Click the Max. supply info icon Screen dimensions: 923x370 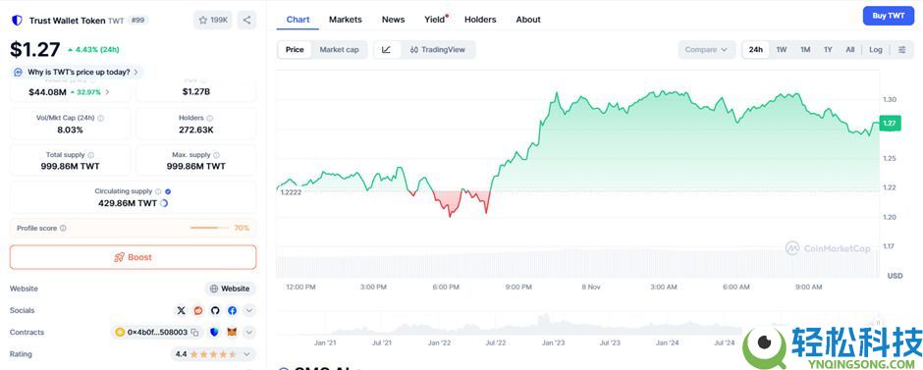[217, 155]
